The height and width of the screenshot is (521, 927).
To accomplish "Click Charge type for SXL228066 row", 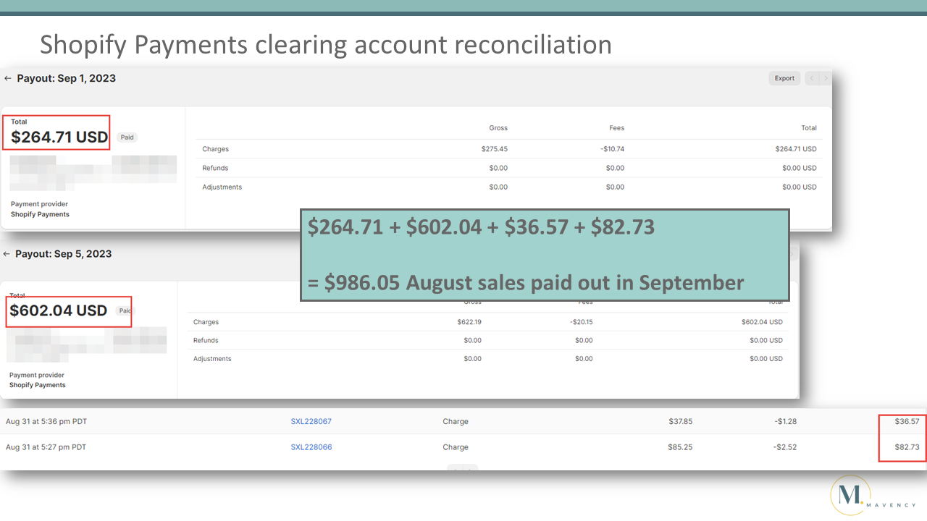I will (456, 447).
